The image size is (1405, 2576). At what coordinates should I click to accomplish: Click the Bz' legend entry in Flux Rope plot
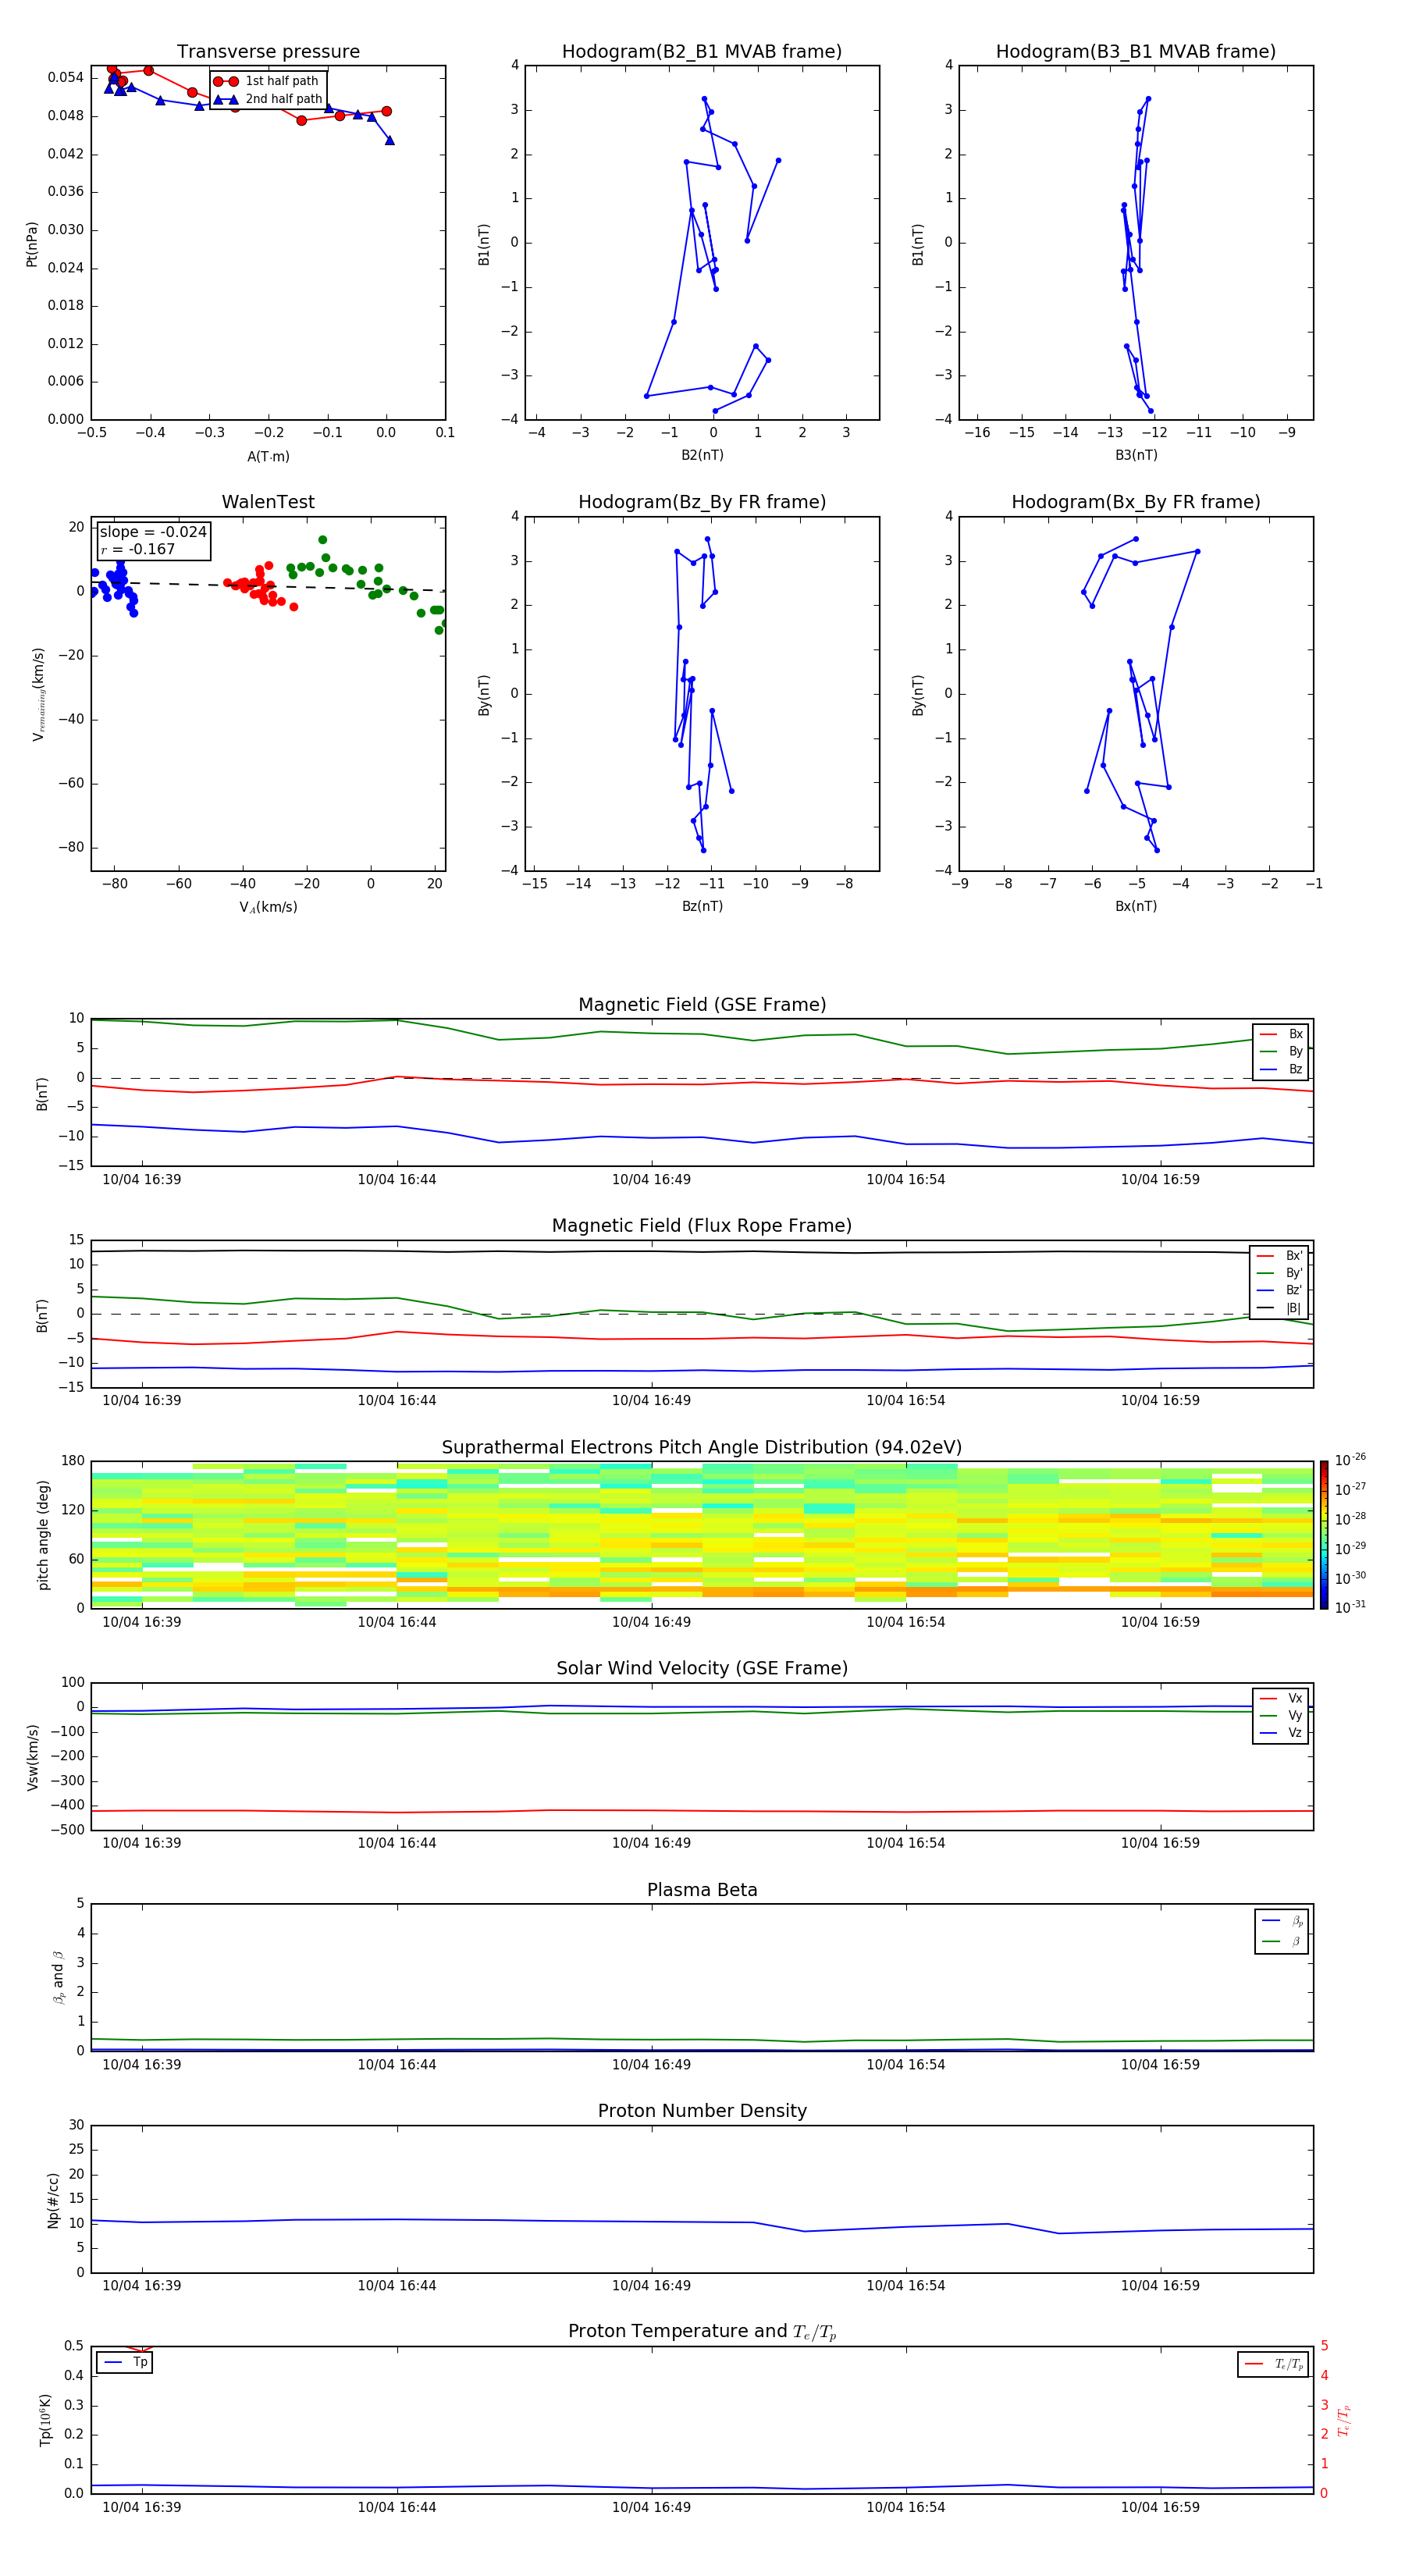tap(1279, 1291)
